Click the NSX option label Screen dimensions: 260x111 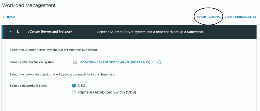click(81, 86)
